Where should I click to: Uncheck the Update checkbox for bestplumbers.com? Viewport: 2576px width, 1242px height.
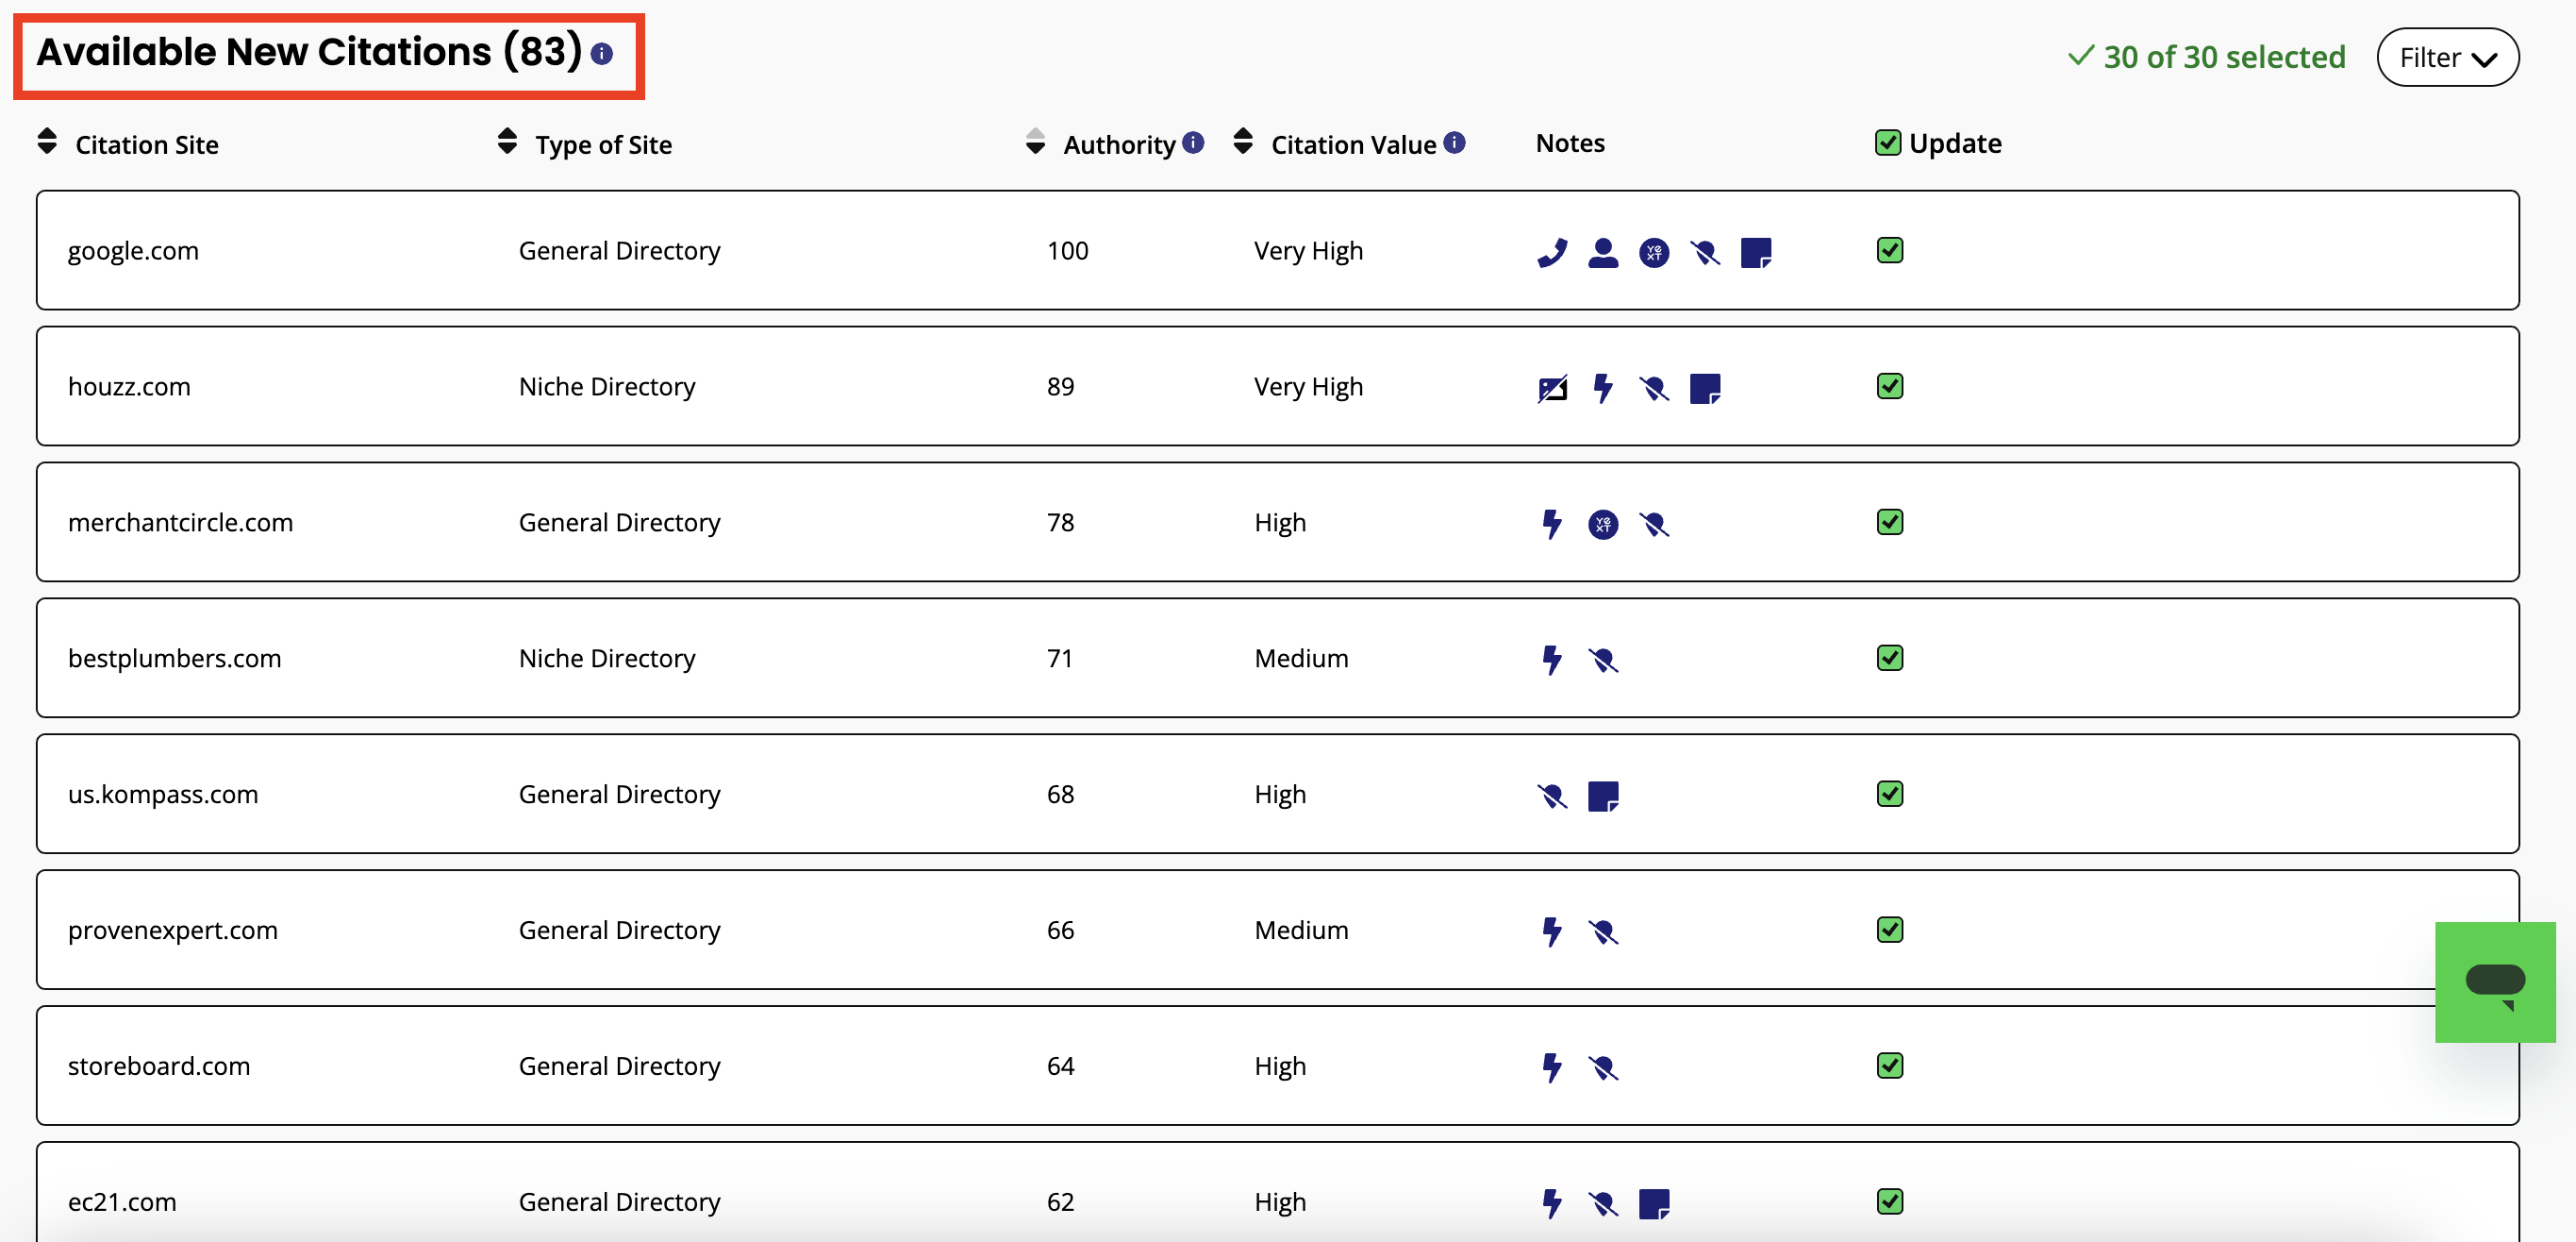pyautogui.click(x=1890, y=659)
